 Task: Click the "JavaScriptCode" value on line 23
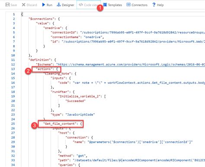click(x=80, y=115)
